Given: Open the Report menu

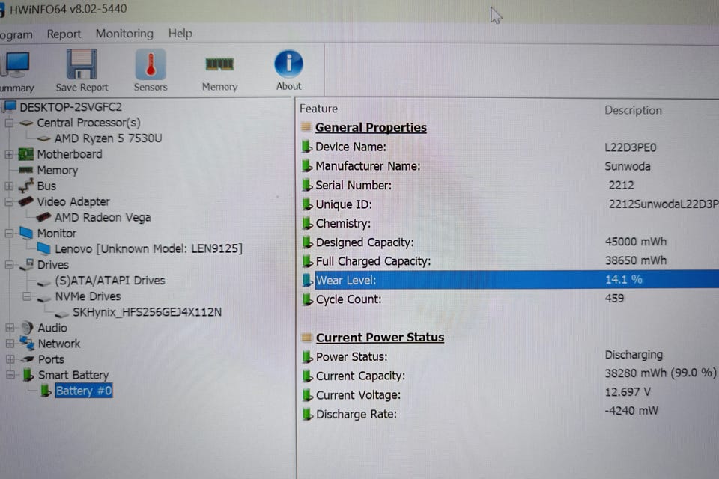Looking at the screenshot, I should click(64, 34).
